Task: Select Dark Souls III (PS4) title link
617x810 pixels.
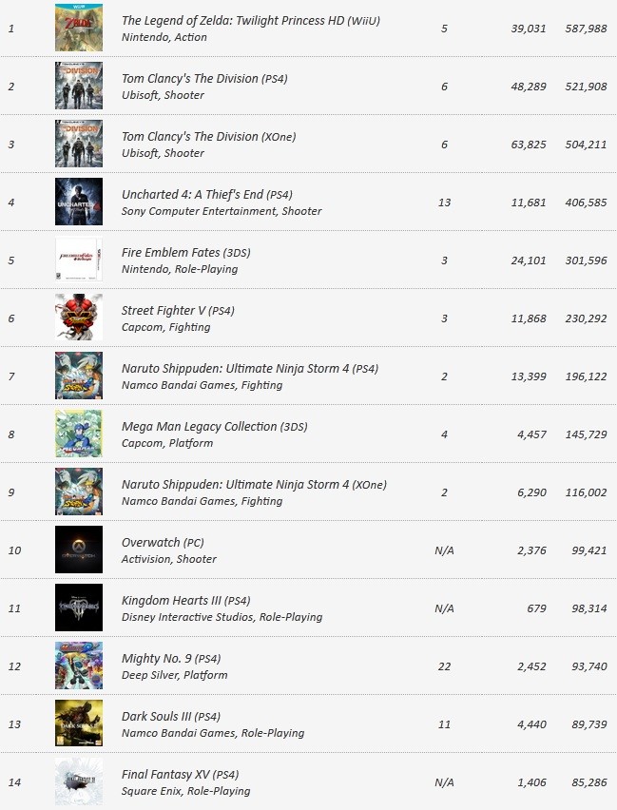Action: [171, 717]
